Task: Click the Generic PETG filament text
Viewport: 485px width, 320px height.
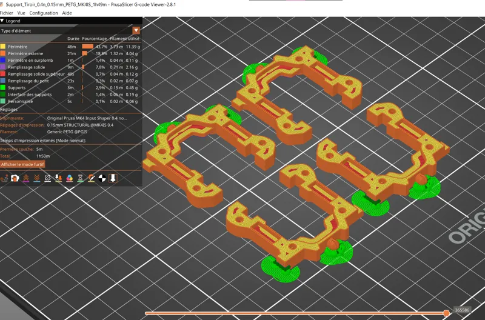Action: pyautogui.click(x=67, y=132)
